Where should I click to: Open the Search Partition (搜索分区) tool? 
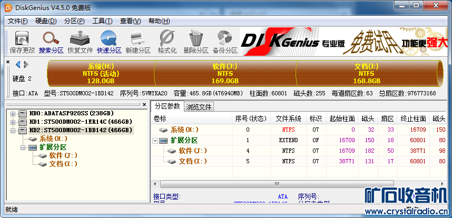(x=51, y=42)
